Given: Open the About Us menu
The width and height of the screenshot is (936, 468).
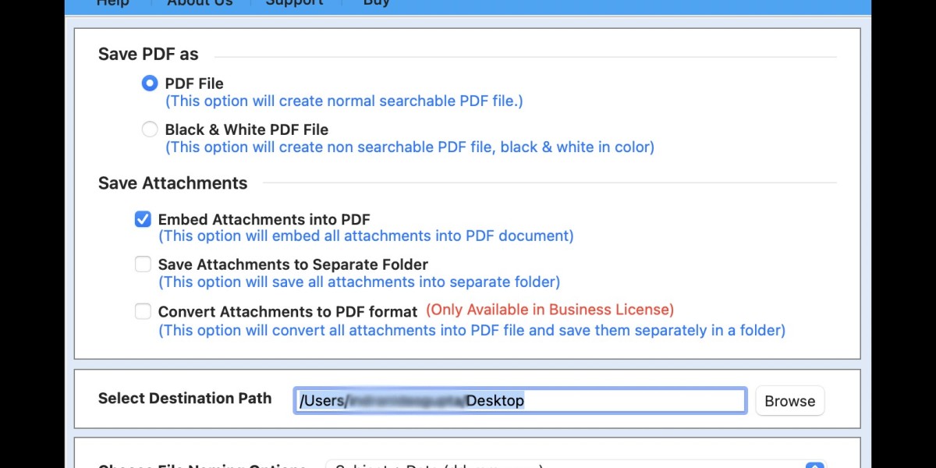Looking at the screenshot, I should click(x=199, y=4).
